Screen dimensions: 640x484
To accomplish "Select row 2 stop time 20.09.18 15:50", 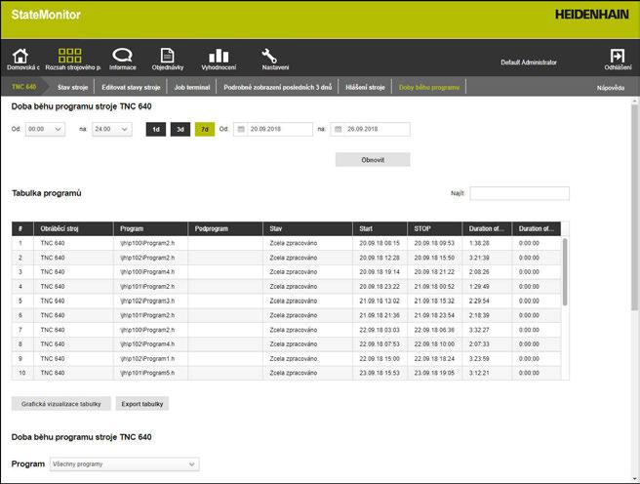I will (x=434, y=258).
